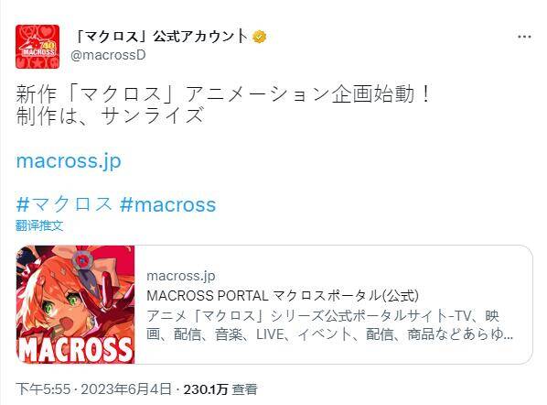View the 230.1万 查看 view count

220,389
